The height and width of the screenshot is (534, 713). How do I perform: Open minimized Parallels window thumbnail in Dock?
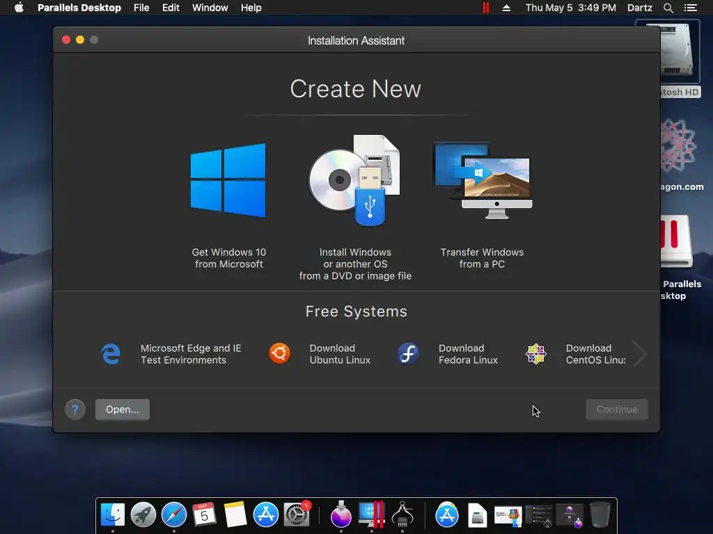[508, 516]
